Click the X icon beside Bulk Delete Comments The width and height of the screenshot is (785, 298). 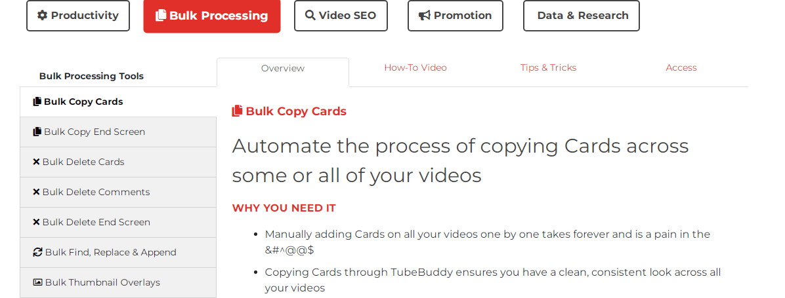point(36,192)
